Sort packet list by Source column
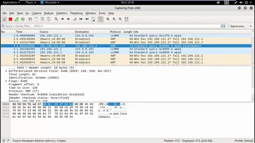 point(57,32)
